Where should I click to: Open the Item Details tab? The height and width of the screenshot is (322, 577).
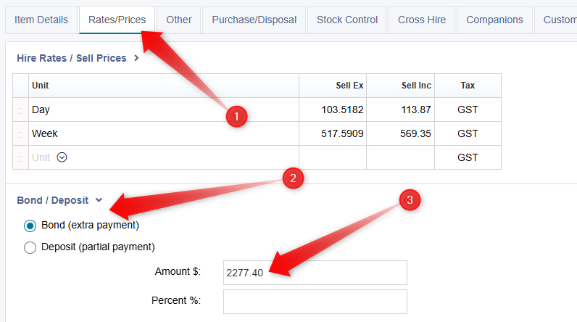click(41, 20)
